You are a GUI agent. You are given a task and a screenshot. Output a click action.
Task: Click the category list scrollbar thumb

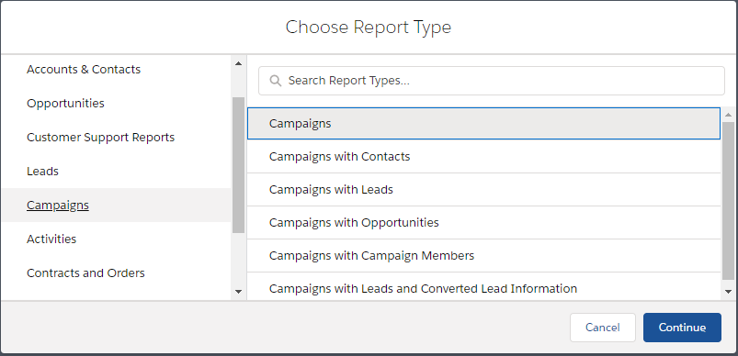pos(238,165)
